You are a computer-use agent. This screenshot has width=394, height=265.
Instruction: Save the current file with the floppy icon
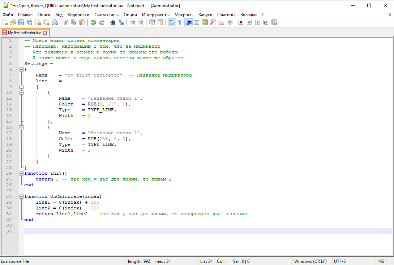coord(21,23)
